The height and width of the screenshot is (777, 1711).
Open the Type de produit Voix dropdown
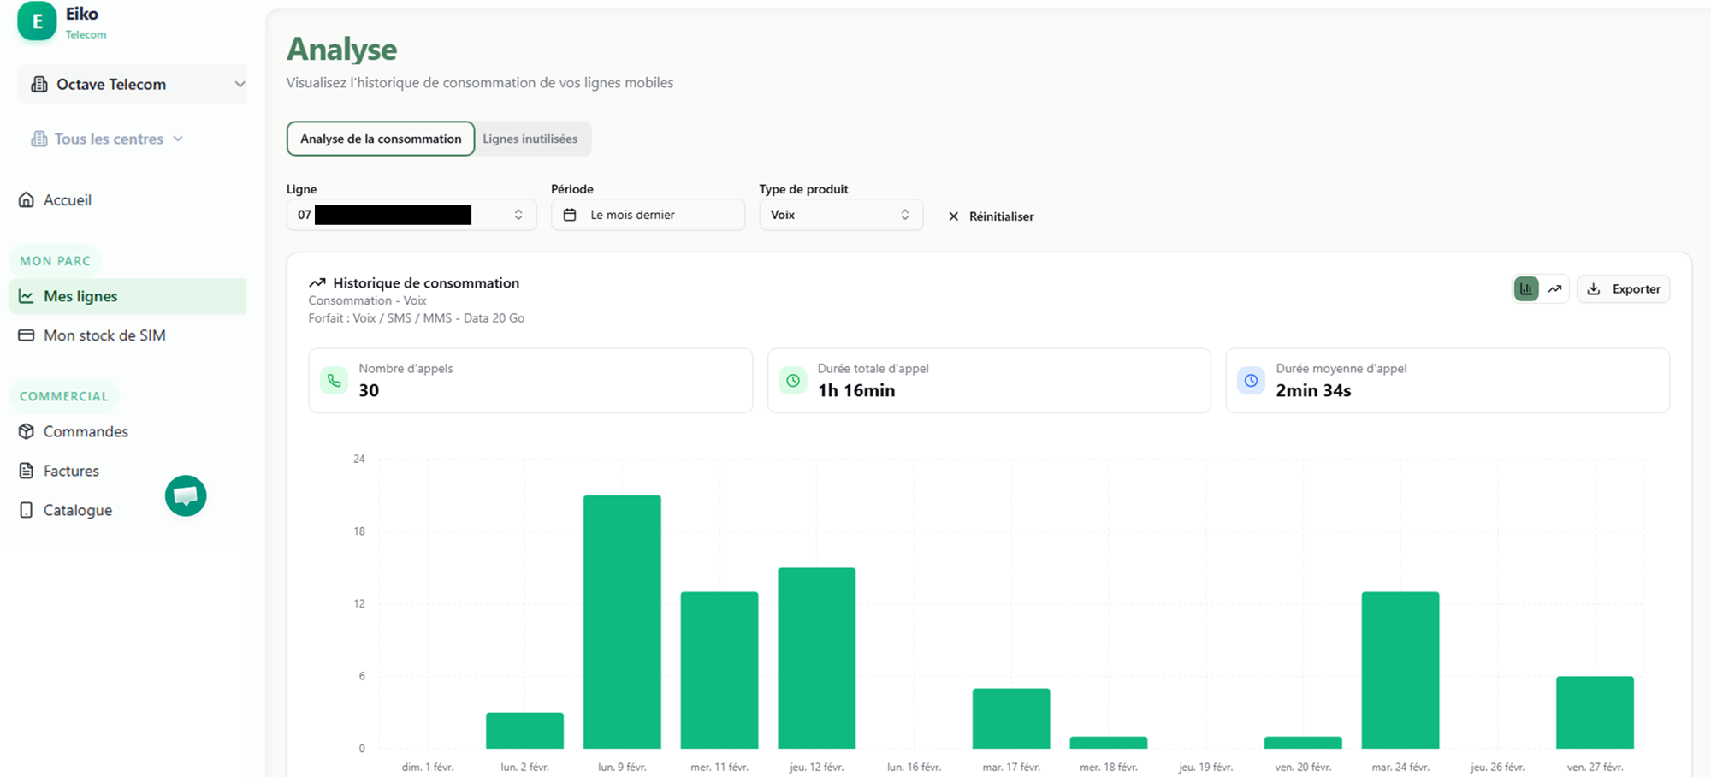click(x=840, y=215)
